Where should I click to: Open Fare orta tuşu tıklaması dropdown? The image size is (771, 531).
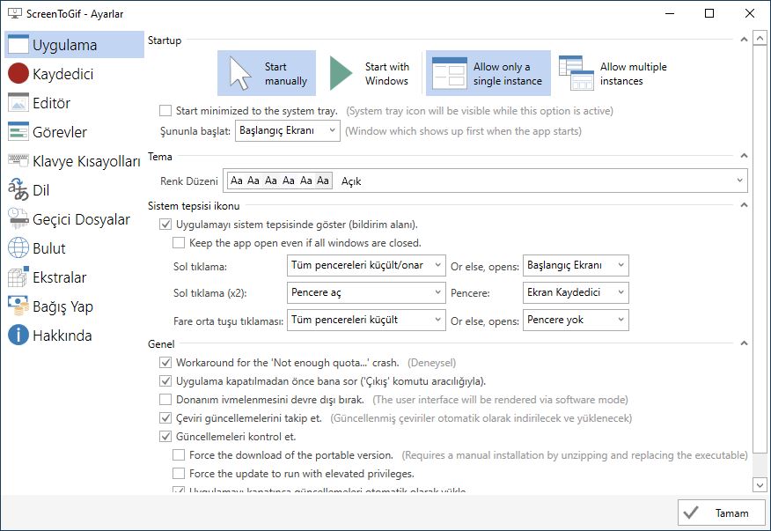tap(366, 320)
